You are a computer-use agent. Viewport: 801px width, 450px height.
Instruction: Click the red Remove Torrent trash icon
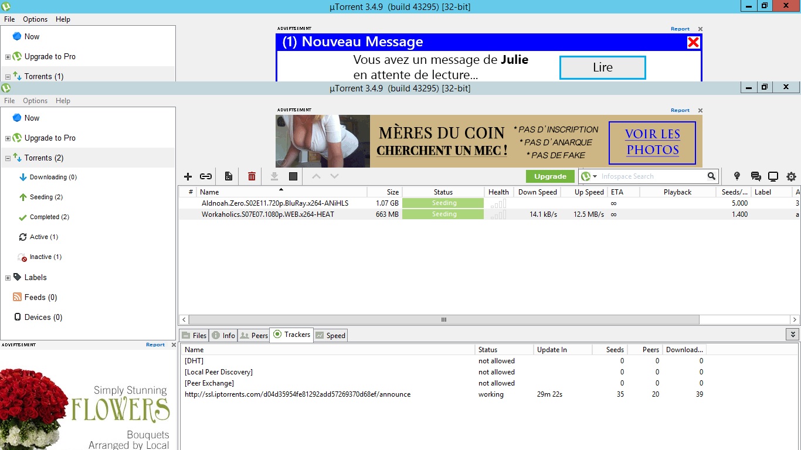(x=252, y=176)
